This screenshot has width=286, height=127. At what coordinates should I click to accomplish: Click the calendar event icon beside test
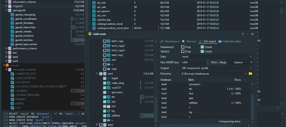(109, 106)
